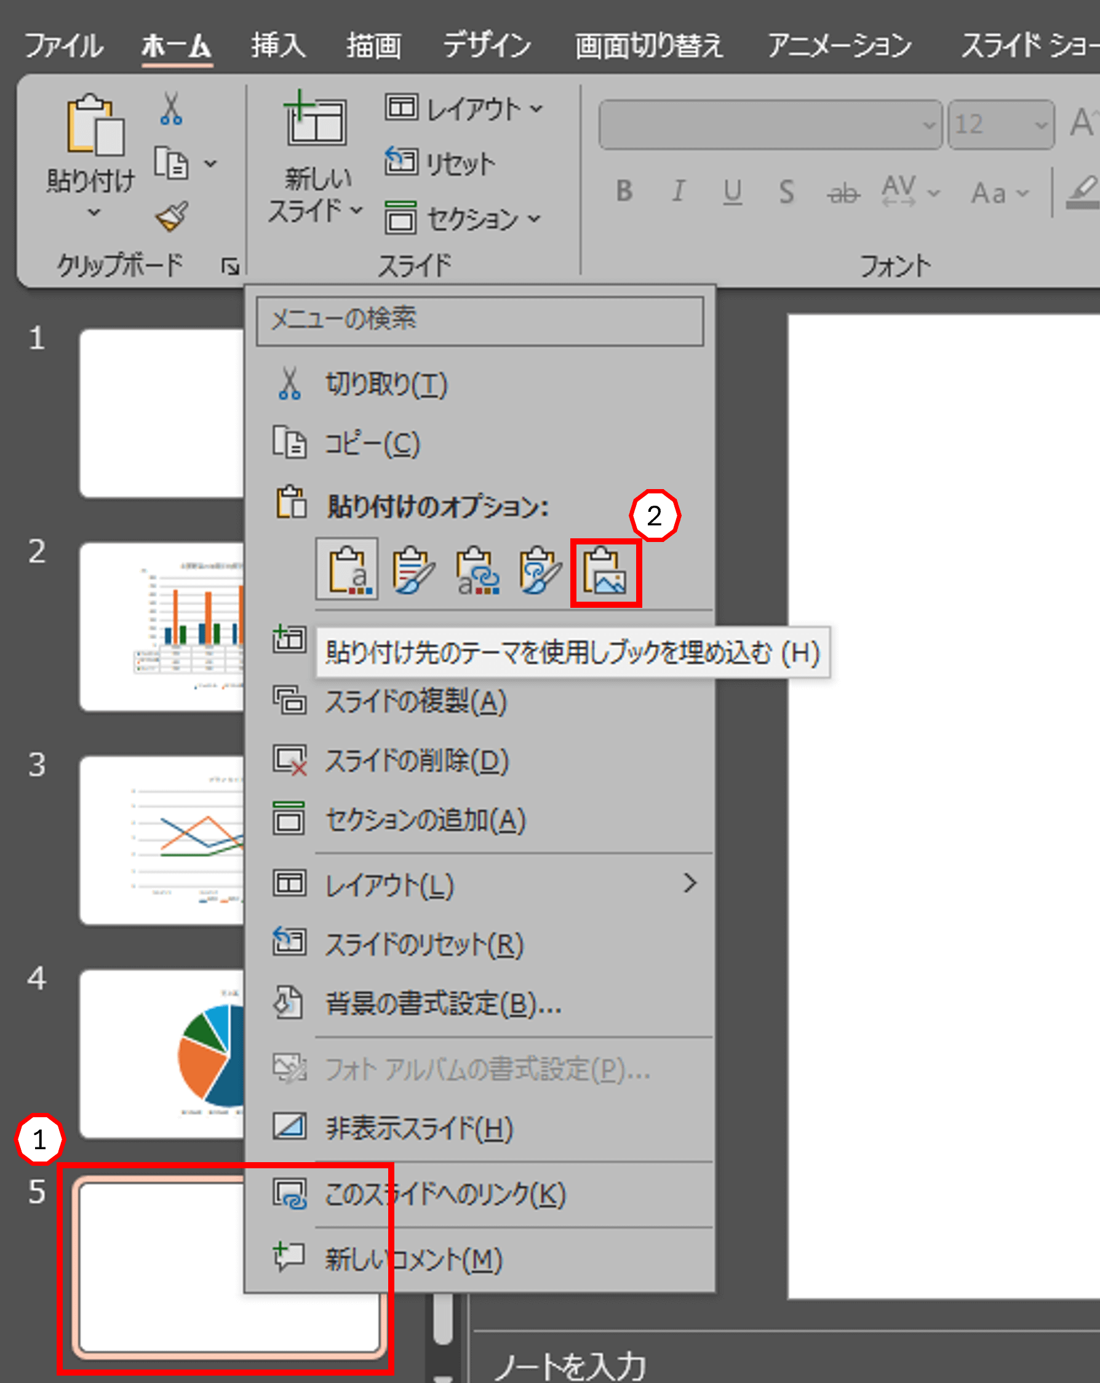The width and height of the screenshot is (1100, 1383).
Task: Switch to the 描画 tab
Action: click(x=374, y=45)
